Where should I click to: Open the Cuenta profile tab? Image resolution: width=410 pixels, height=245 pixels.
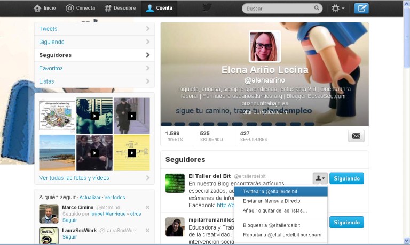(x=159, y=8)
